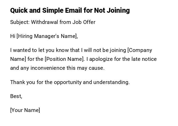Click the heading 'Quick and Simple Email for Not Joining'
The image size is (178, 126).
(70, 10)
